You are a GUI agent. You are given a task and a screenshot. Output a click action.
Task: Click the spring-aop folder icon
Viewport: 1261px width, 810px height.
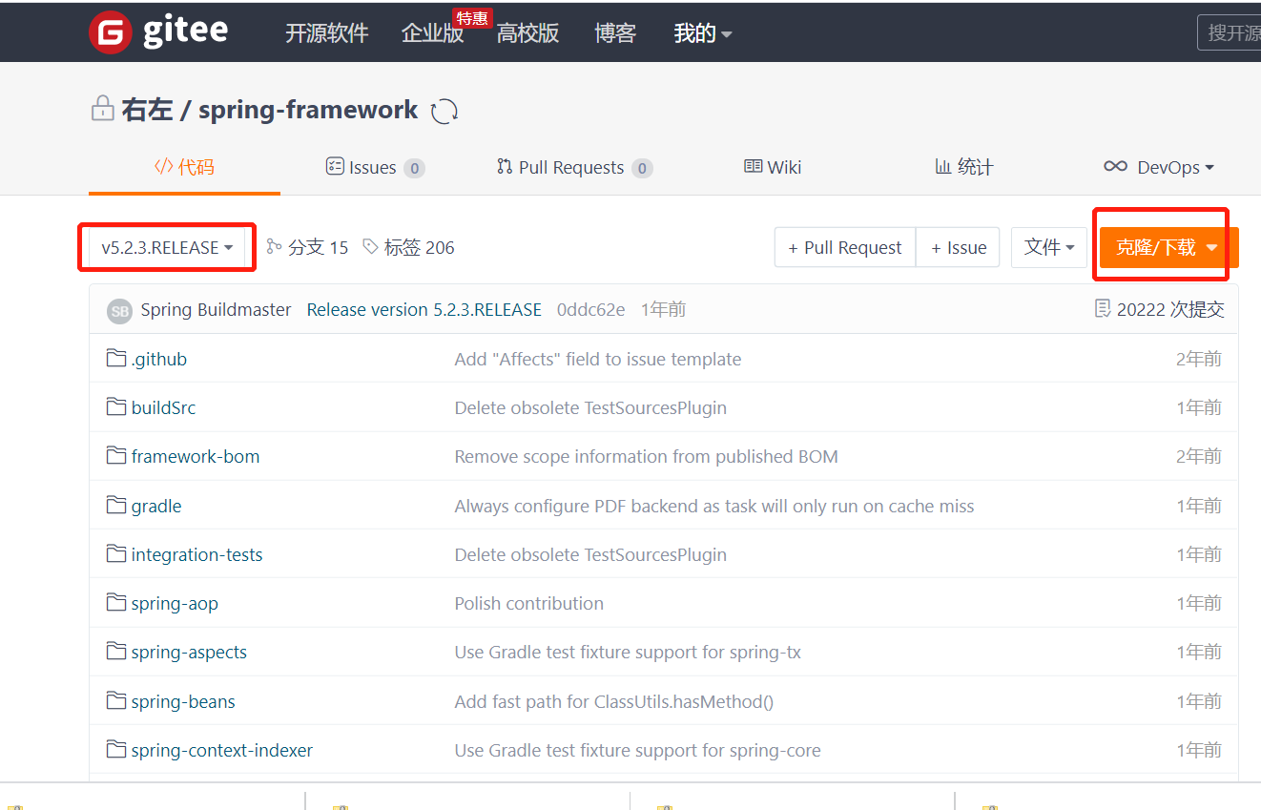(x=116, y=603)
